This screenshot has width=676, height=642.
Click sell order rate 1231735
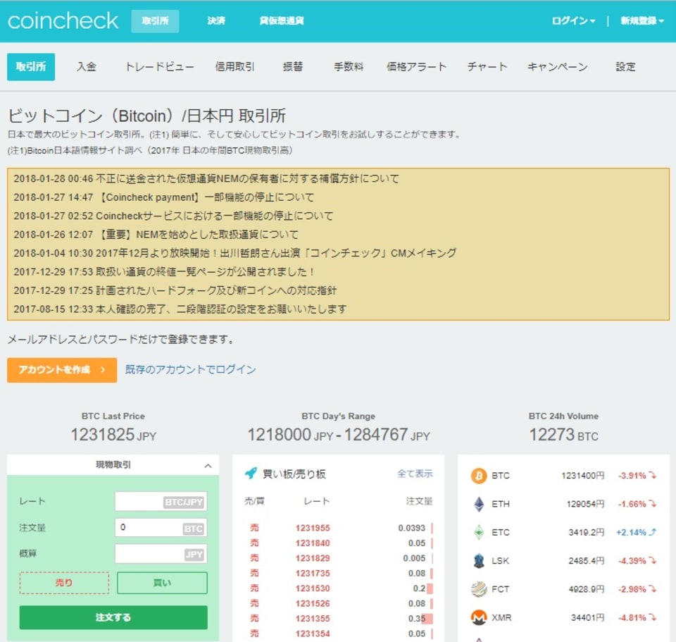tap(313, 574)
